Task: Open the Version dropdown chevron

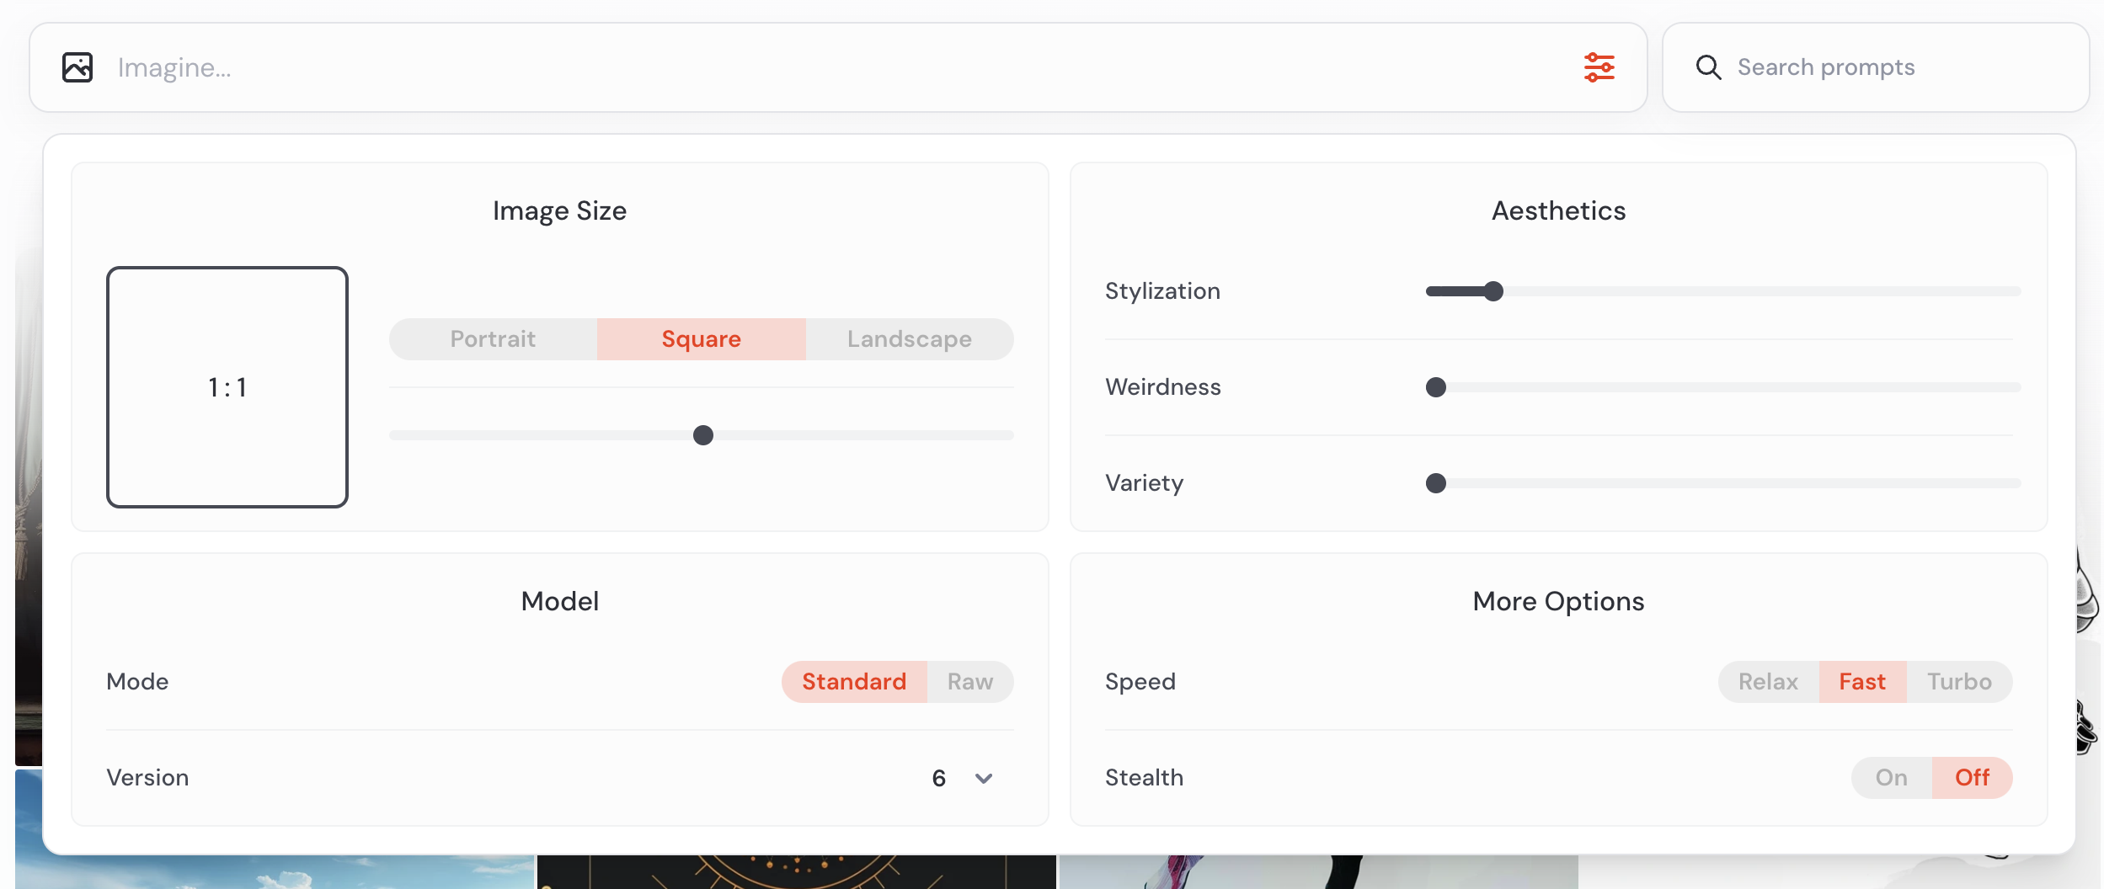Action: point(984,778)
